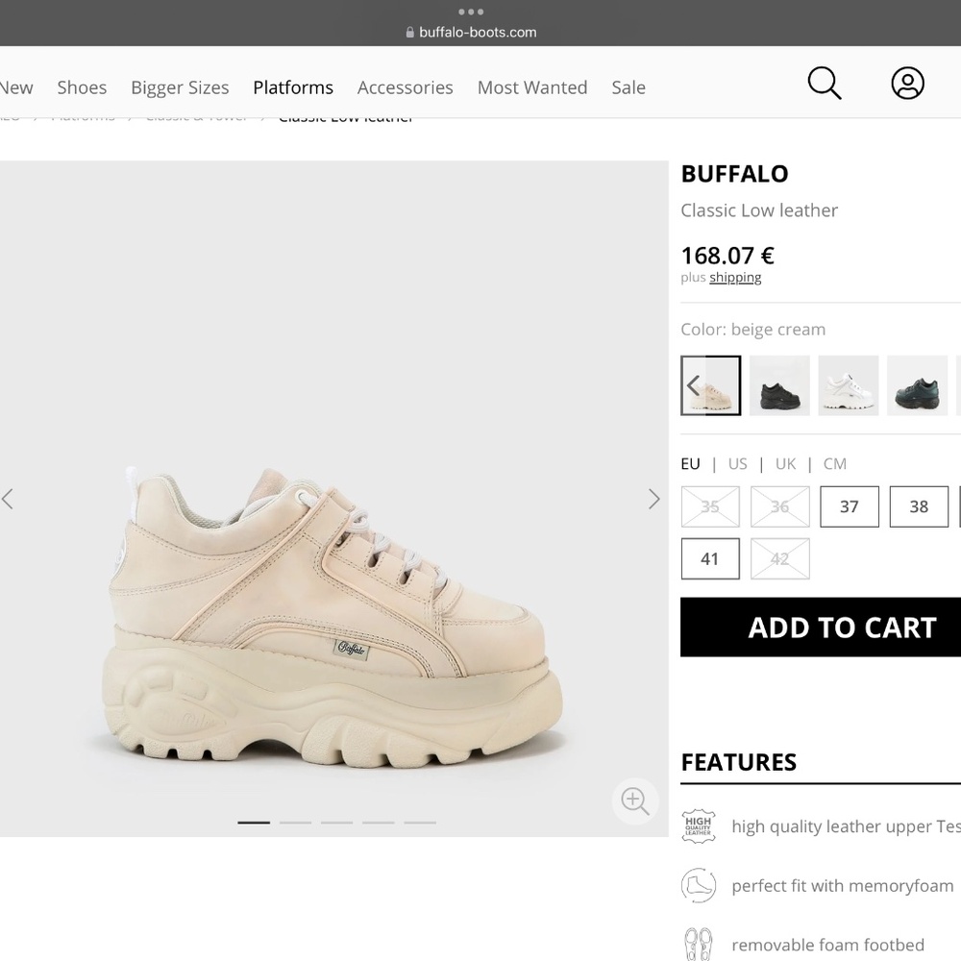Click the zoom-in magnifier on product image
Image resolution: width=961 pixels, height=961 pixels.
pyautogui.click(x=635, y=801)
